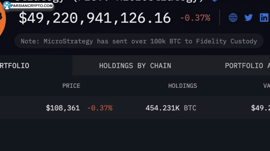Sort by the cut-off VA column header
Image resolution: width=270 pixels, height=151 pixels.
tap(267, 86)
